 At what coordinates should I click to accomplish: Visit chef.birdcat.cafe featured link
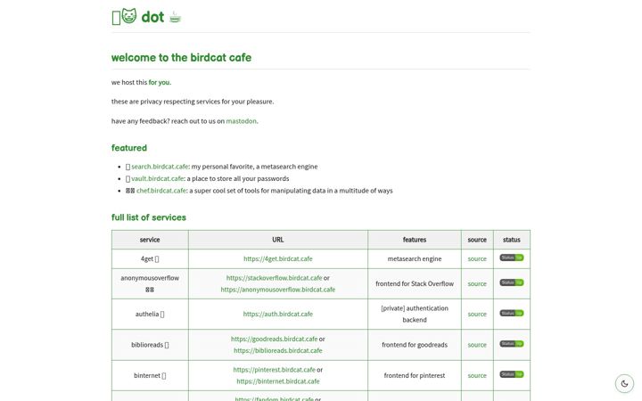(161, 191)
